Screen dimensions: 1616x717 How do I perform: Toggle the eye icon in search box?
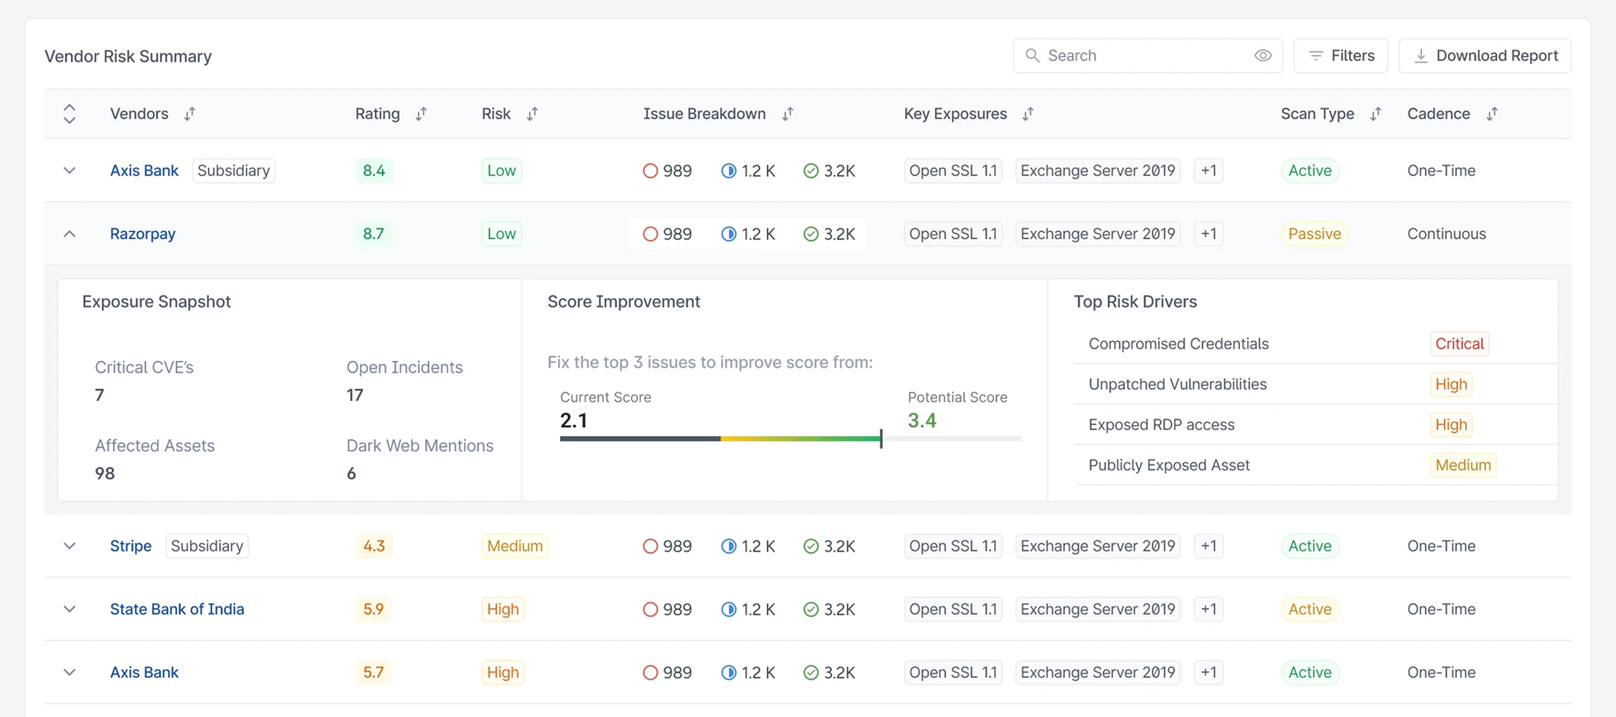click(1262, 55)
